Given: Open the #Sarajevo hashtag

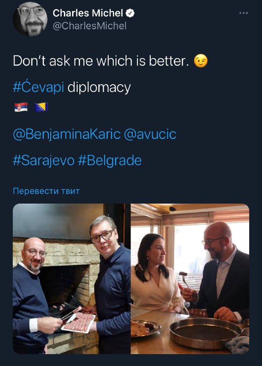Looking at the screenshot, I should click(44, 161).
